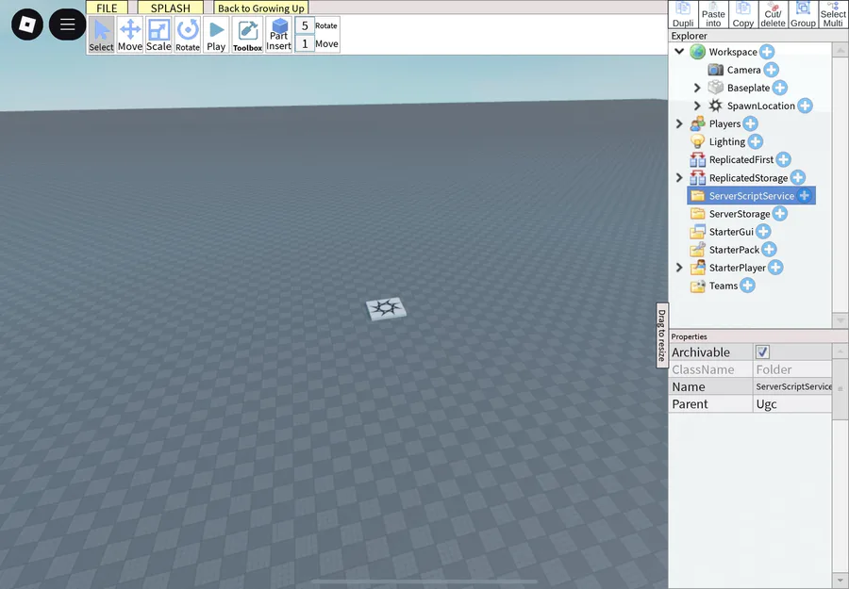Insert a new Part
This screenshot has width=849, height=589.
coord(279,35)
